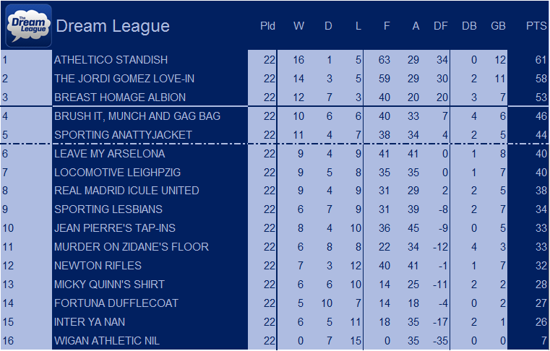
Task: Click FORTUNA DUFFLECOAT team name
Action: [116, 303]
